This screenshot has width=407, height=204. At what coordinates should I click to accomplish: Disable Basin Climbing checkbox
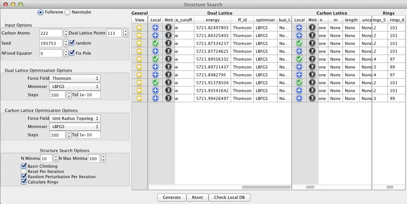coord(24,166)
